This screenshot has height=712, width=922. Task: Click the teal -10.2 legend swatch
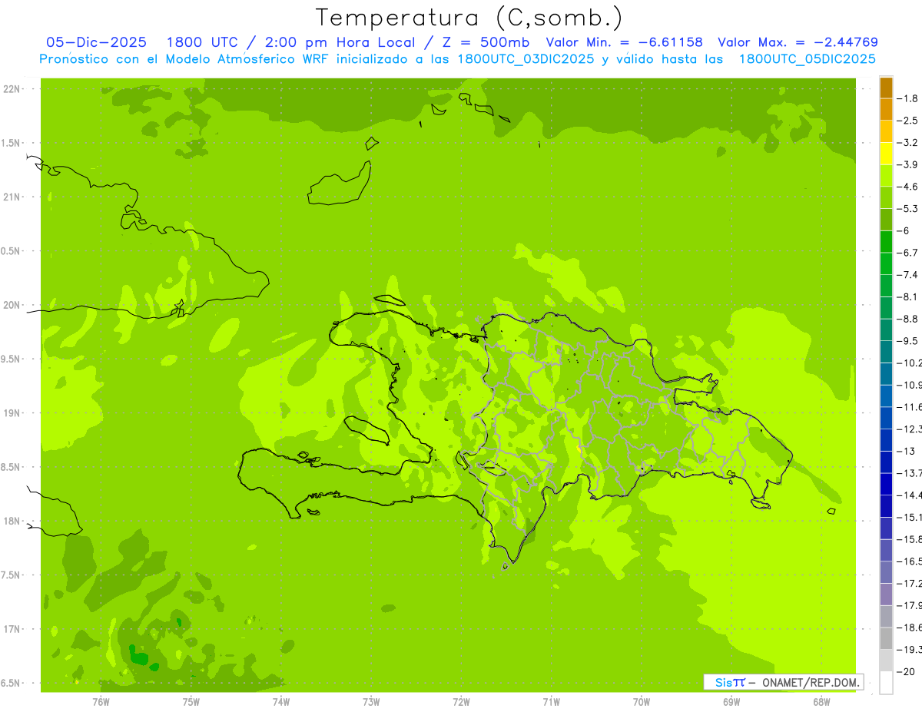tap(886, 352)
